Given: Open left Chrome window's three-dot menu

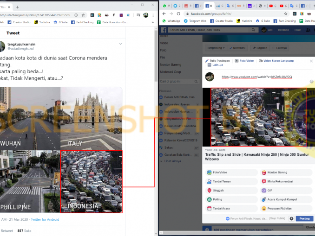Looking at the screenshot, I should pyautogui.click(x=153, y=15).
